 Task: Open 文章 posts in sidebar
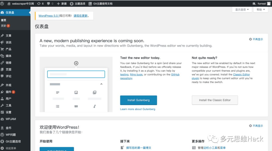pos(15,35)
